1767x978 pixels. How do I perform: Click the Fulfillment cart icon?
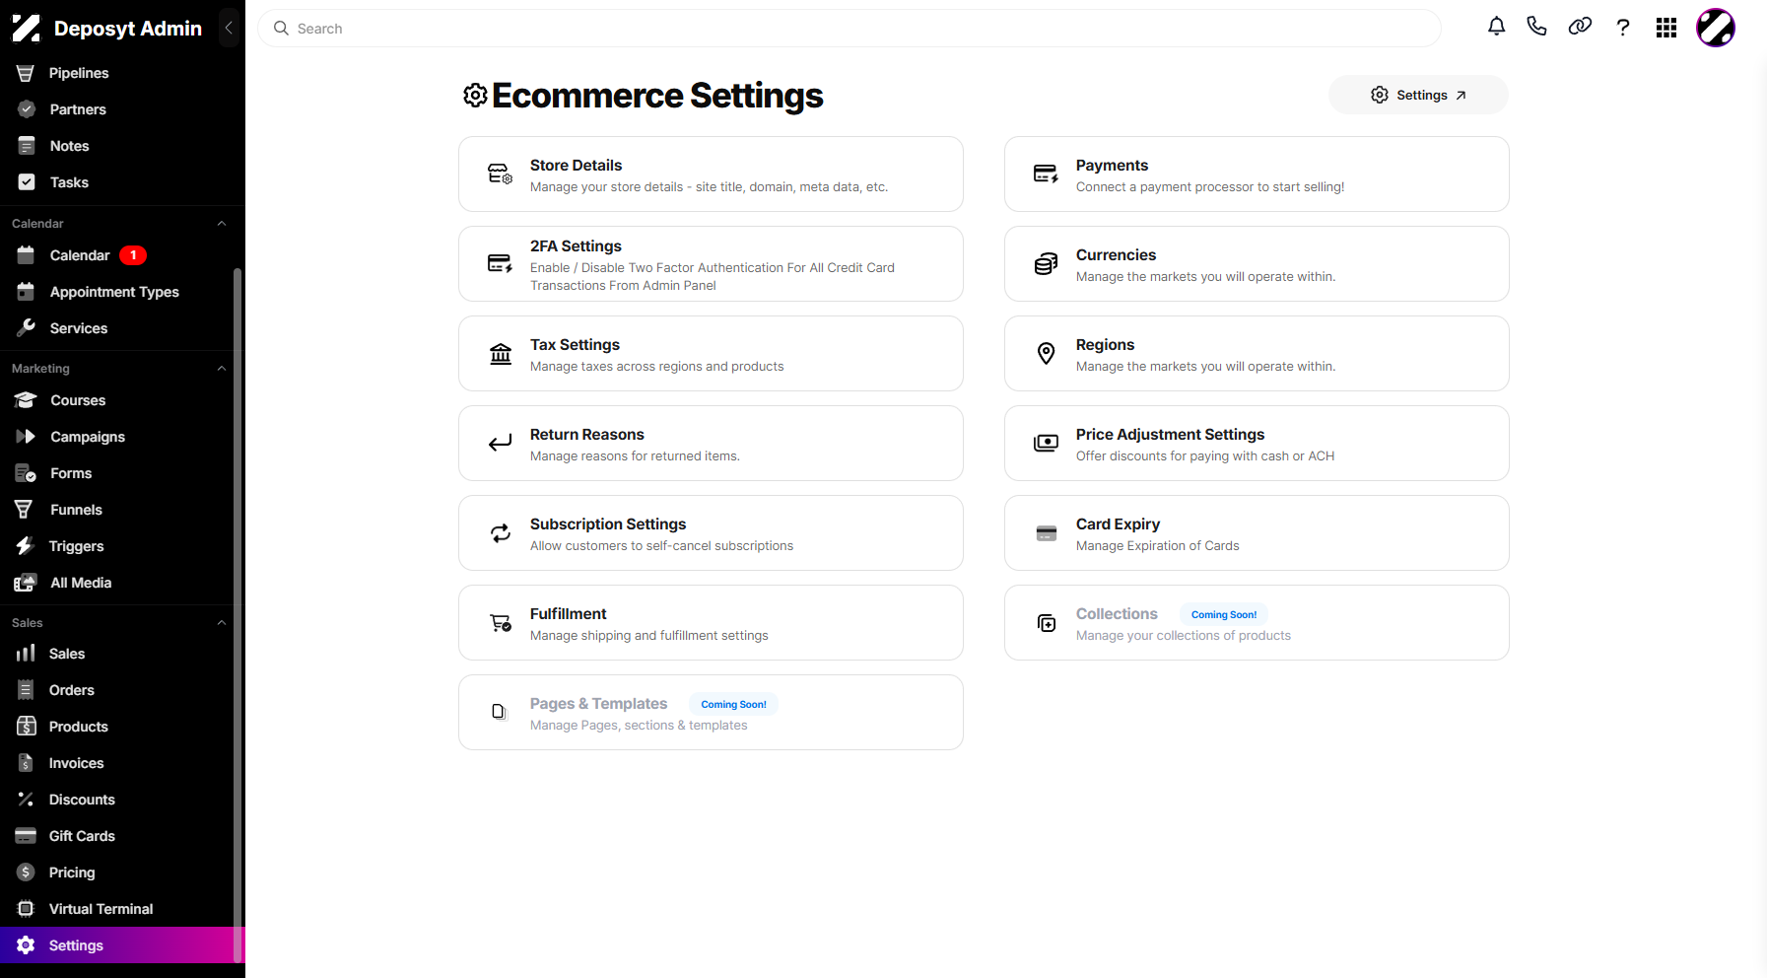(501, 623)
